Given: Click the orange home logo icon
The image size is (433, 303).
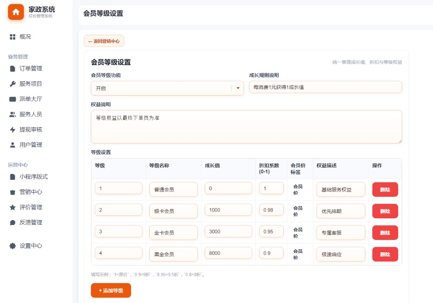Looking at the screenshot, I should (x=16, y=12).
